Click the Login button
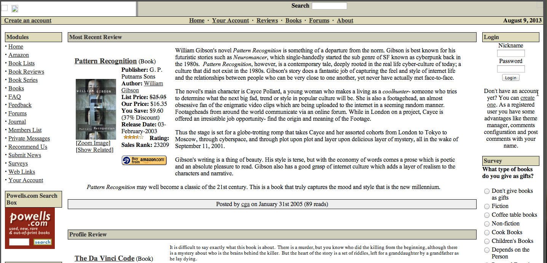 click(510, 77)
